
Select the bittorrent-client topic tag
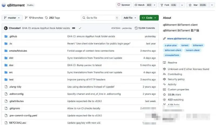click(173, 50)
